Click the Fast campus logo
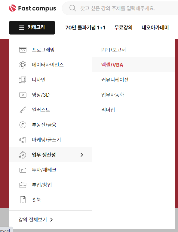Viewport: 178px width, 232px height. 32,8
